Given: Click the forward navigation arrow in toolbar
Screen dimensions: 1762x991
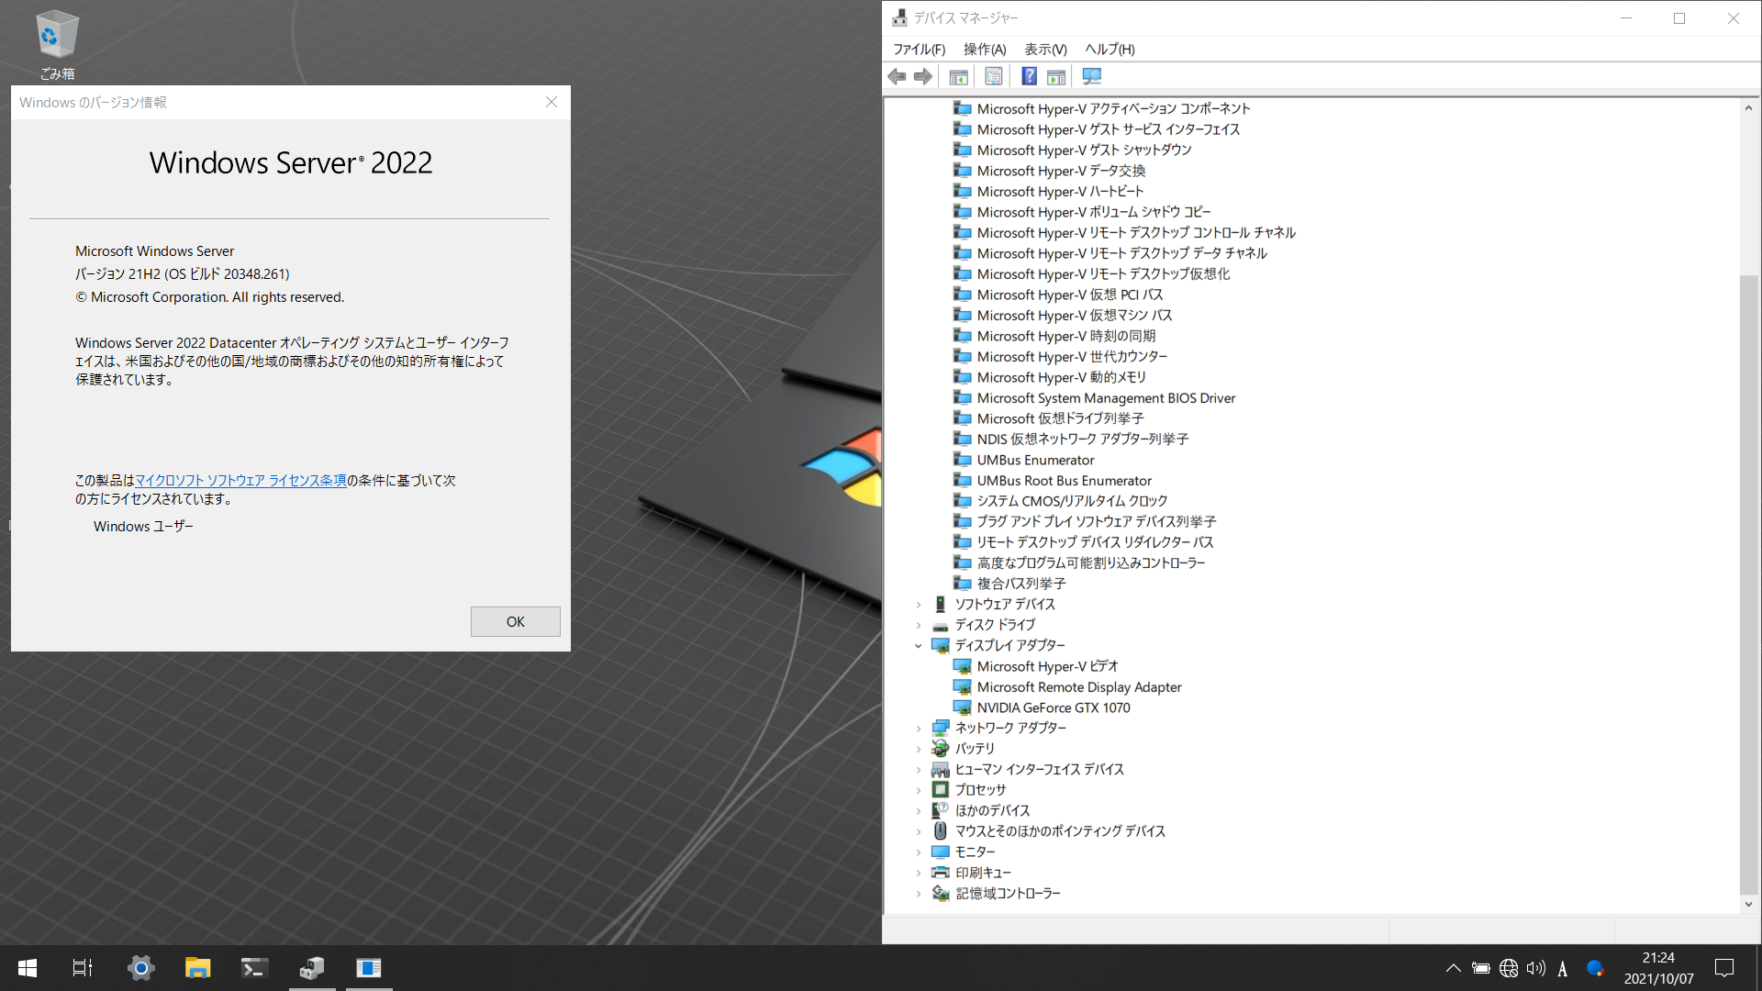Looking at the screenshot, I should click(923, 76).
